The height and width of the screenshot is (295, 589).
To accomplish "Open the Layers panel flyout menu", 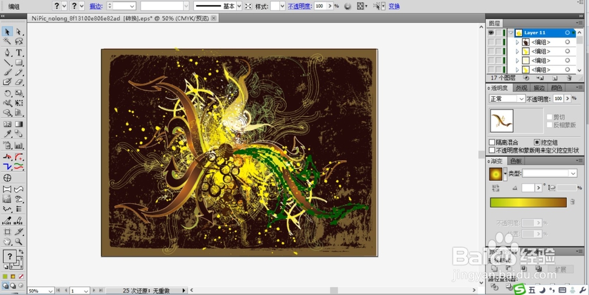I will click(x=581, y=24).
